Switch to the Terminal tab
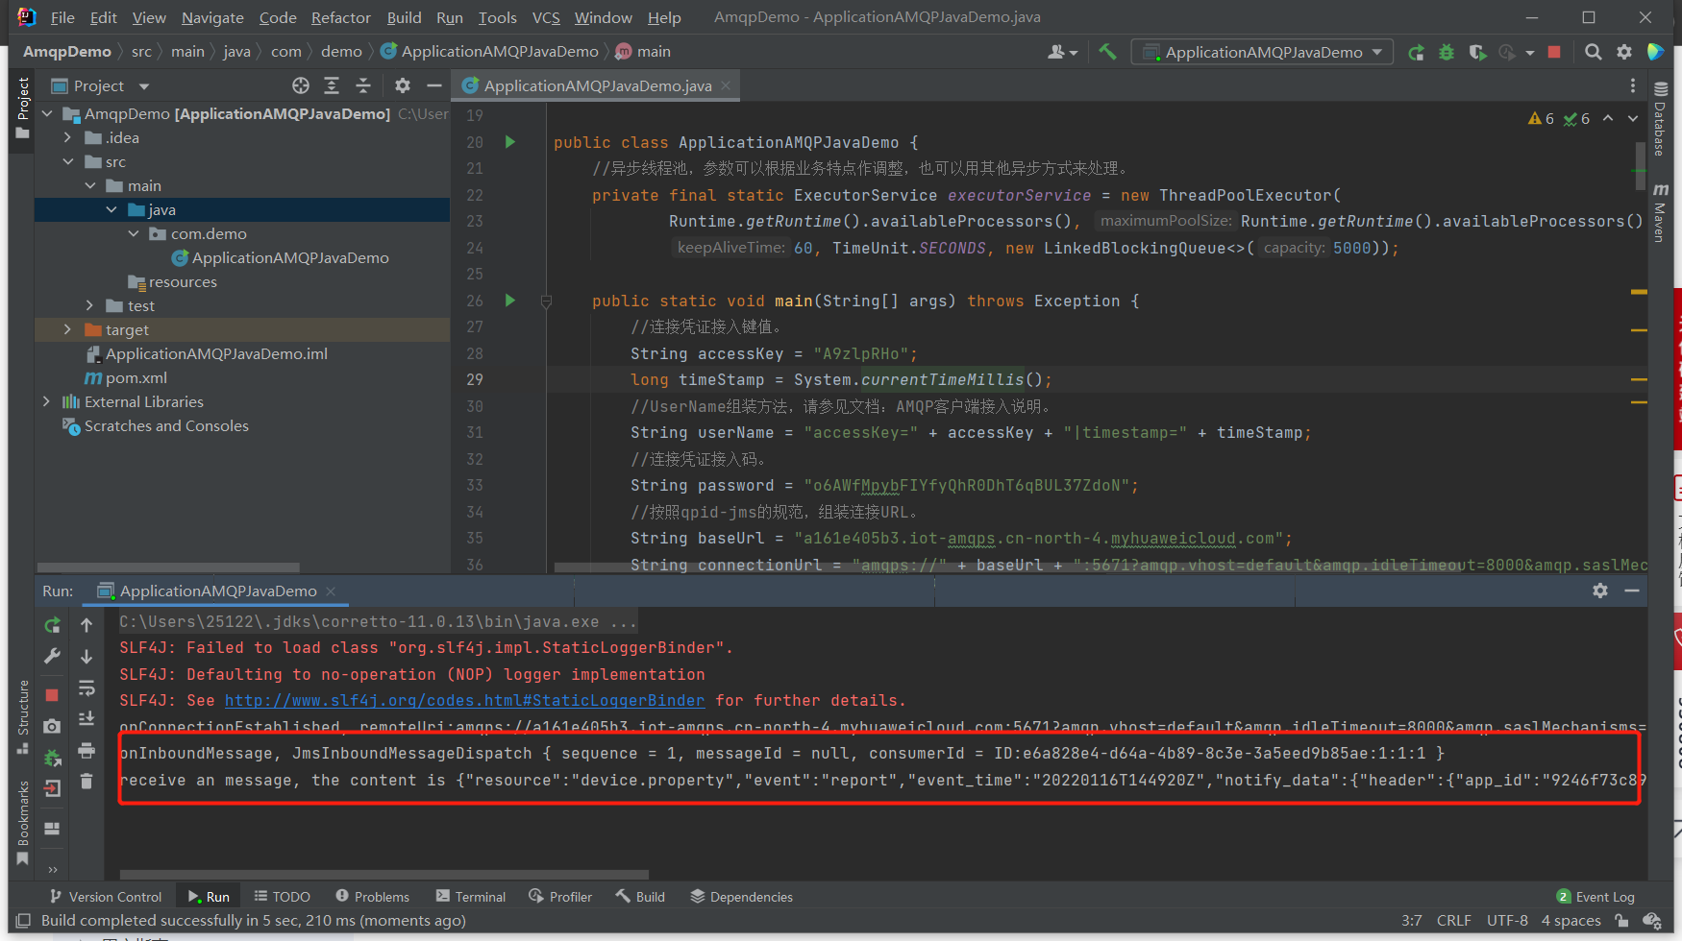 [470, 897]
